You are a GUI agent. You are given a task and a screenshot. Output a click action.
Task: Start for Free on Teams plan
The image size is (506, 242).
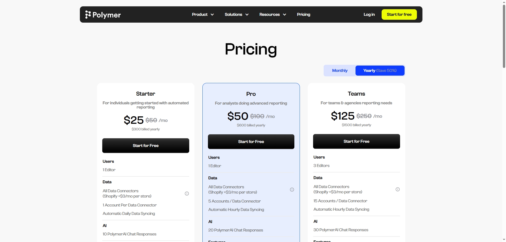(x=357, y=141)
